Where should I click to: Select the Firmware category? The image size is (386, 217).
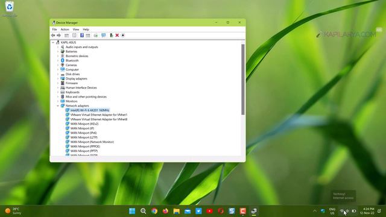[x=72, y=83]
